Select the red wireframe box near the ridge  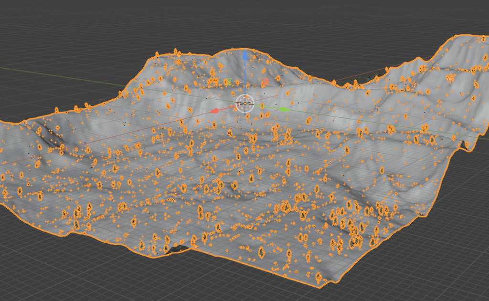point(265,80)
